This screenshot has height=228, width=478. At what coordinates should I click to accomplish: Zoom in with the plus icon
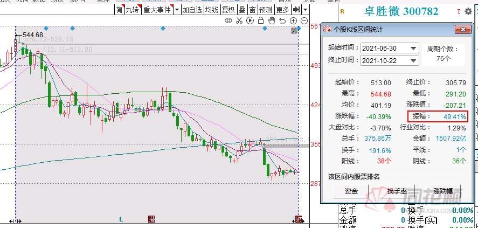(x=293, y=20)
